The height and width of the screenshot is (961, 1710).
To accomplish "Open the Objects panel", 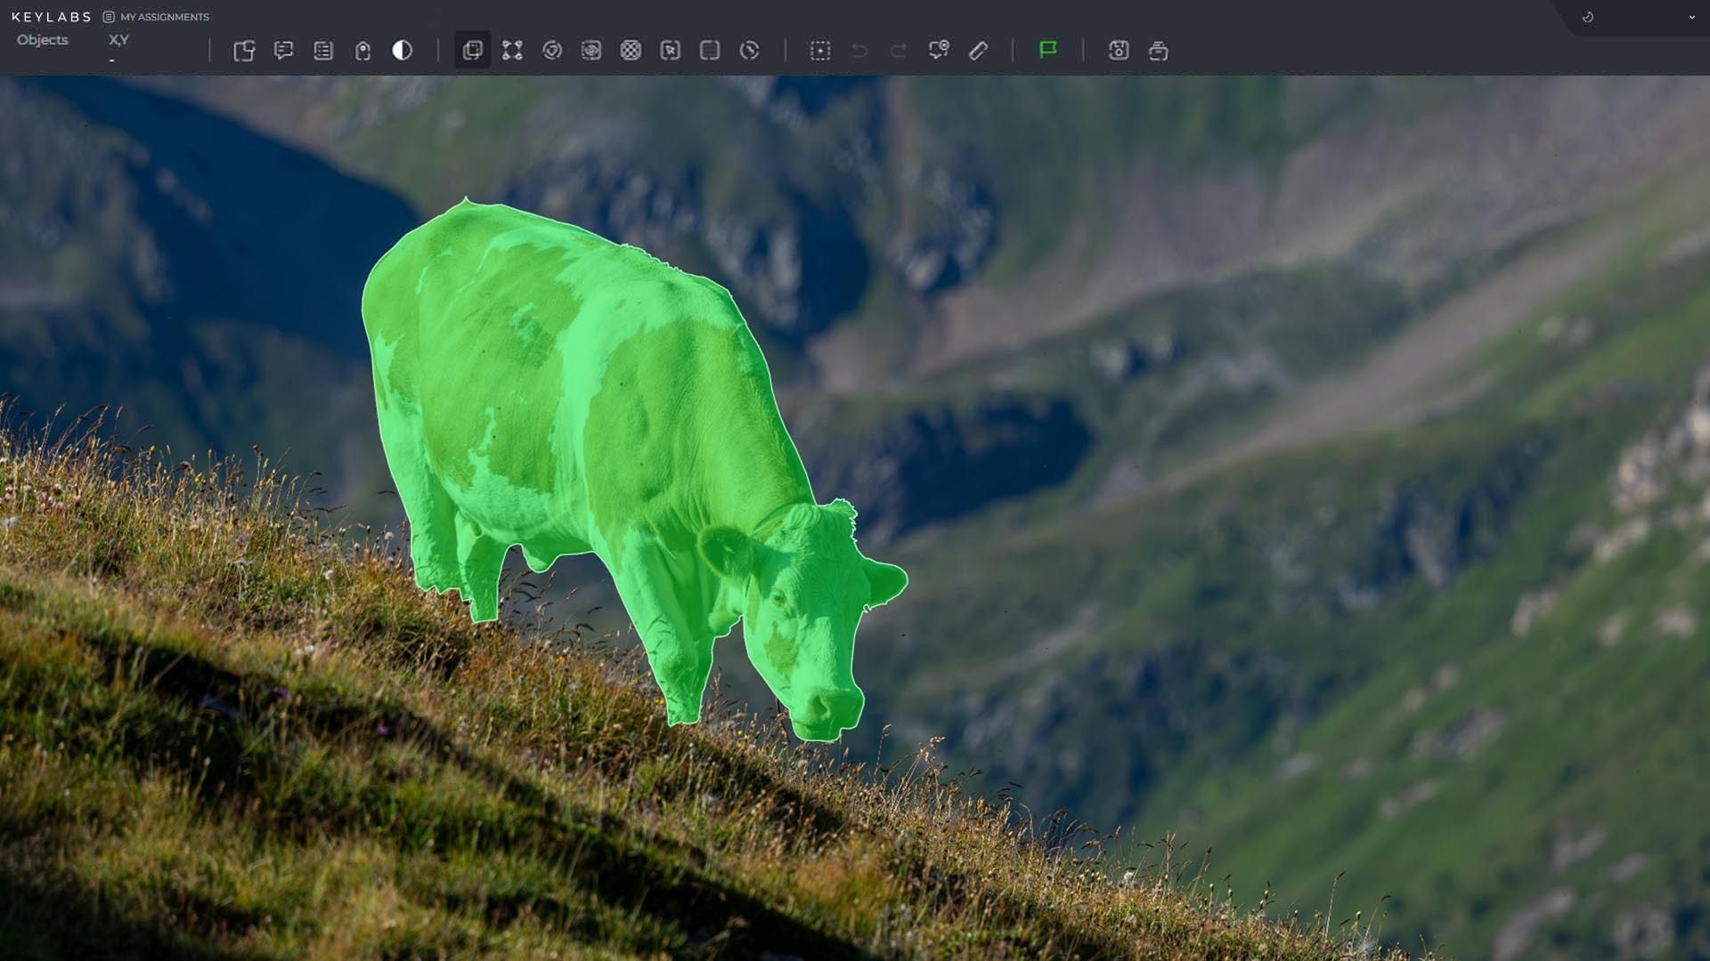I will click(42, 40).
